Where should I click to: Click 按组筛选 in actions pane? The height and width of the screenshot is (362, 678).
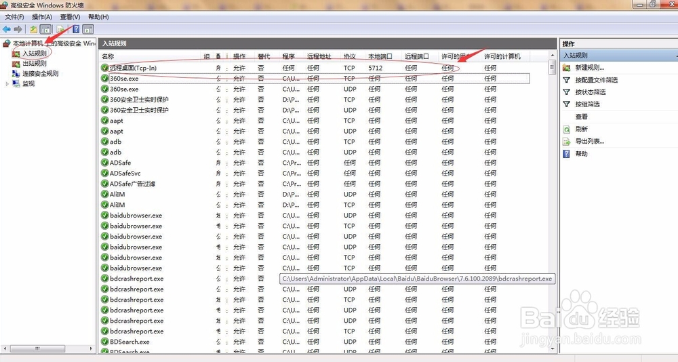[x=587, y=104]
